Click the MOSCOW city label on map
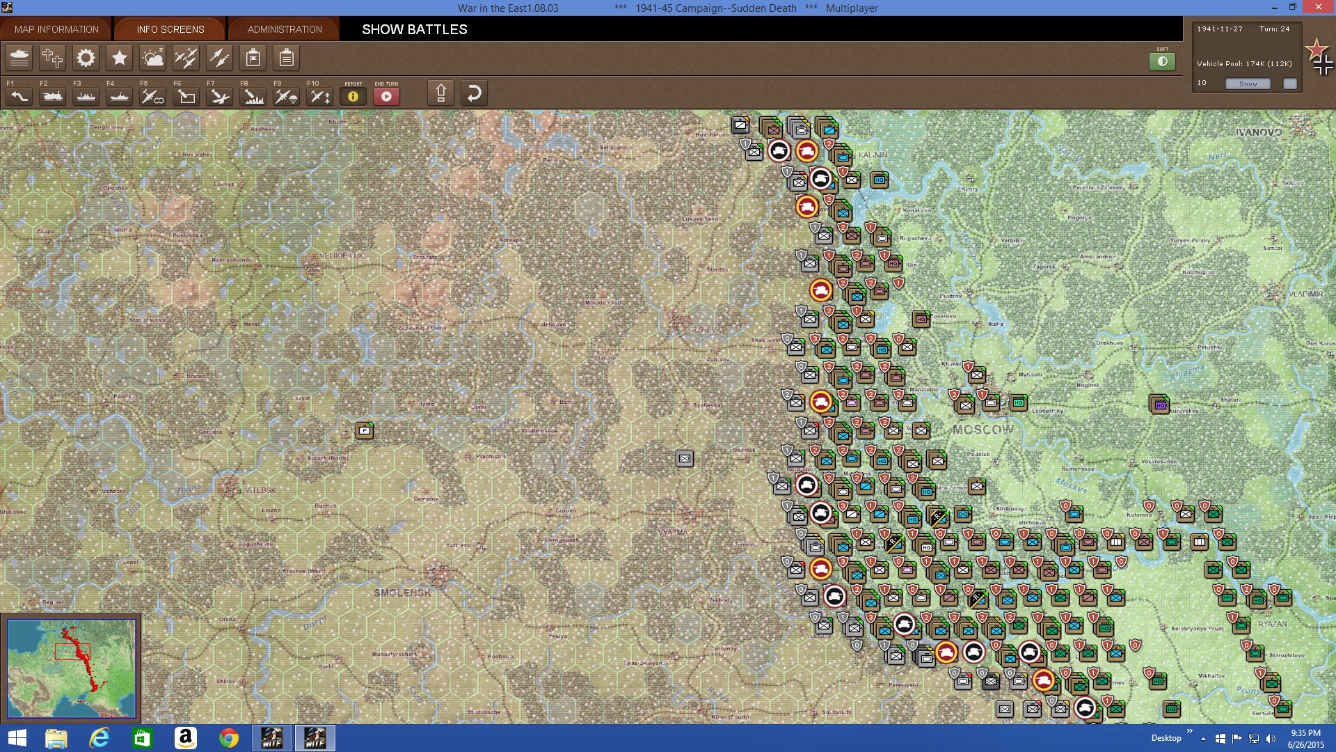The height and width of the screenshot is (752, 1336). [x=983, y=430]
